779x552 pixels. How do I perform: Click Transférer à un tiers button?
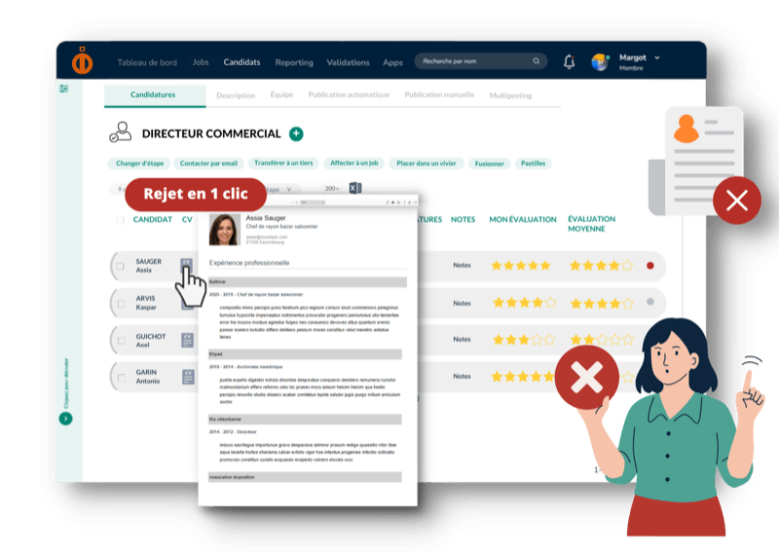(283, 163)
